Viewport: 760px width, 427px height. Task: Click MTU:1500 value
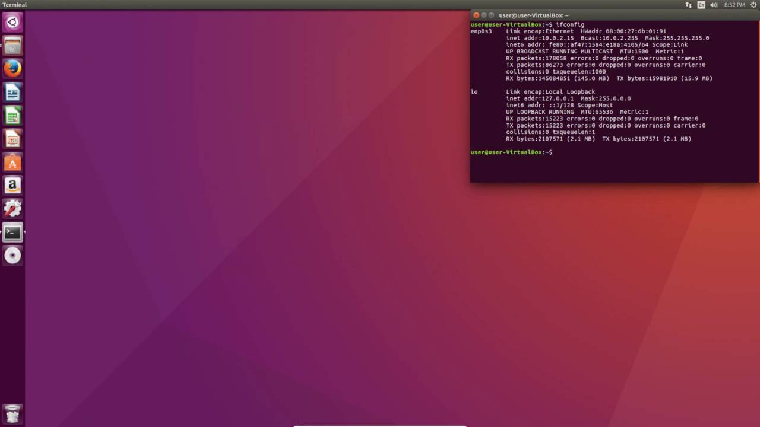(x=634, y=52)
